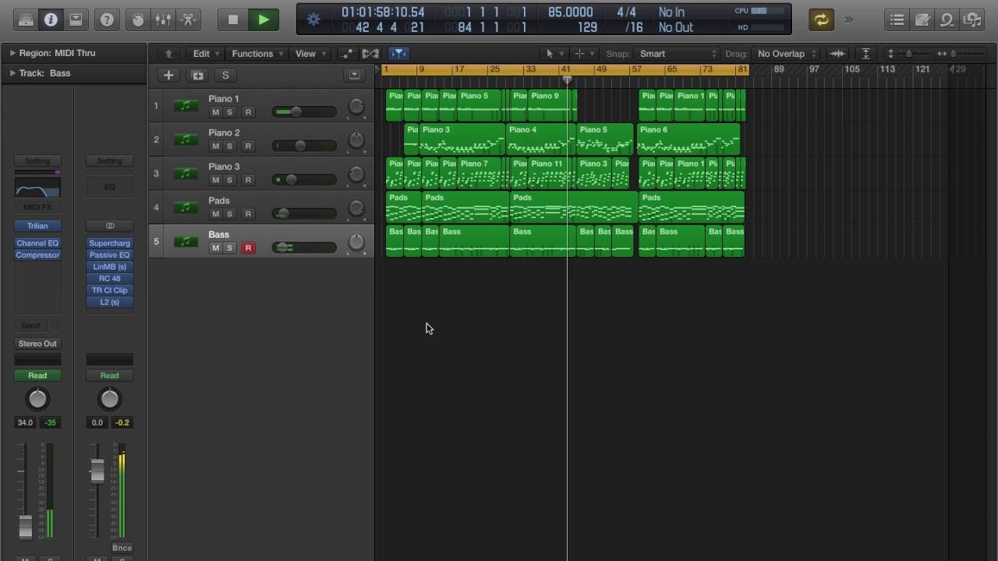Change automation mode Read on Bass strip
The height and width of the screenshot is (561, 998).
point(37,376)
